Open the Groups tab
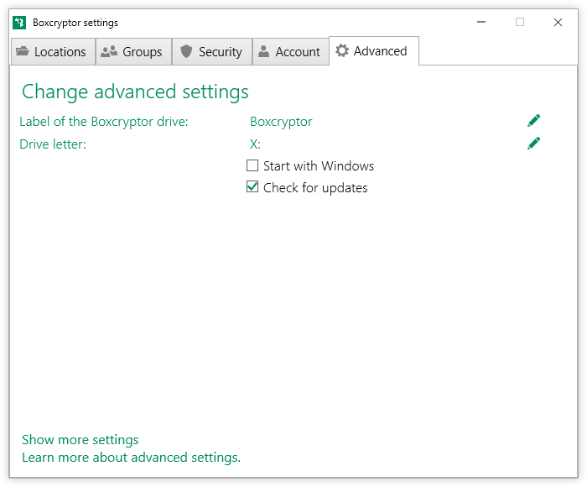 pos(133,52)
